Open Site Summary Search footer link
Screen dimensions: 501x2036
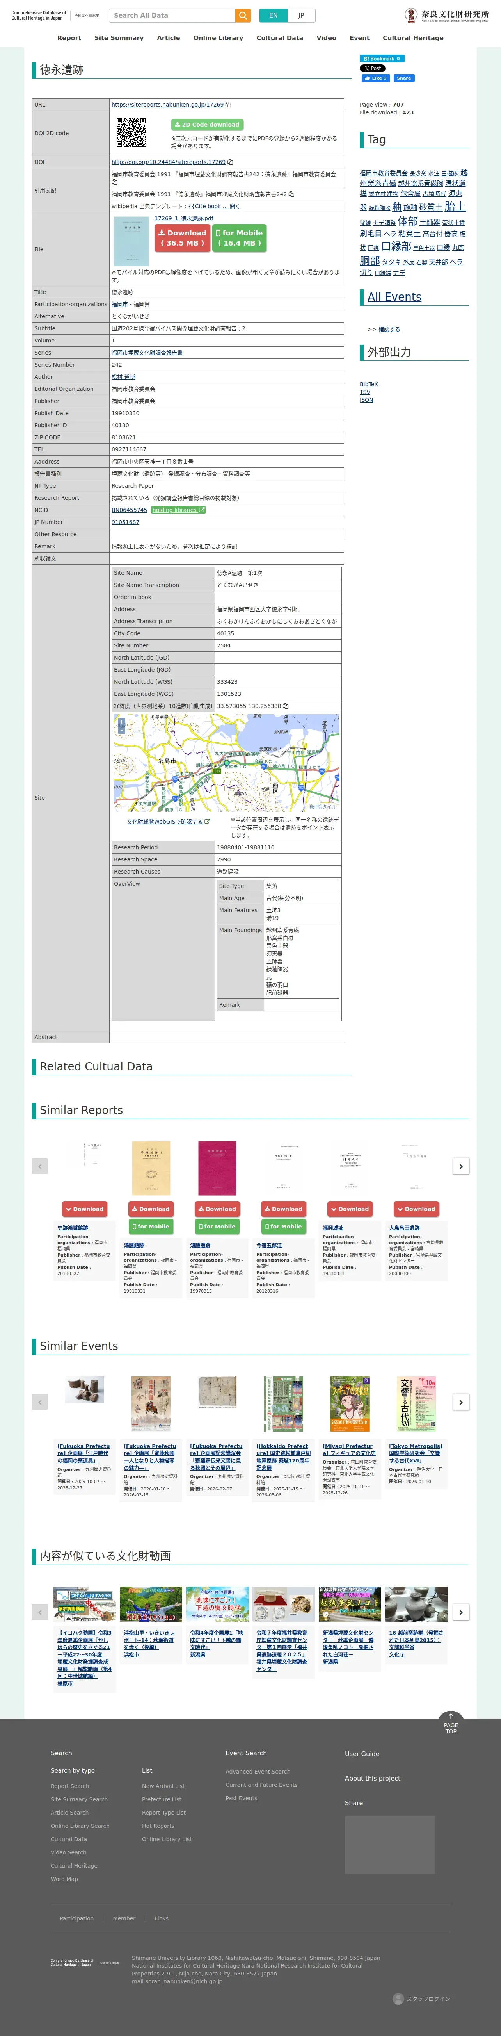[79, 1800]
